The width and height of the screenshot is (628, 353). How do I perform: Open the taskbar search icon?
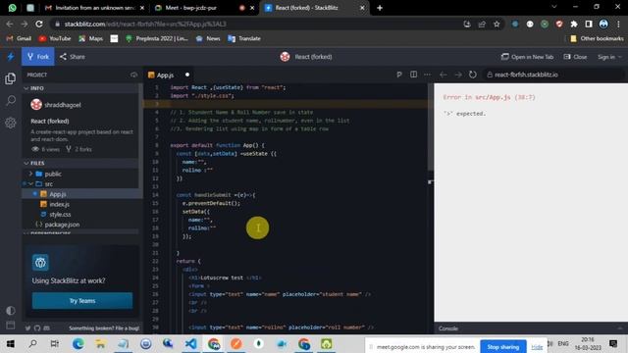pos(32,344)
